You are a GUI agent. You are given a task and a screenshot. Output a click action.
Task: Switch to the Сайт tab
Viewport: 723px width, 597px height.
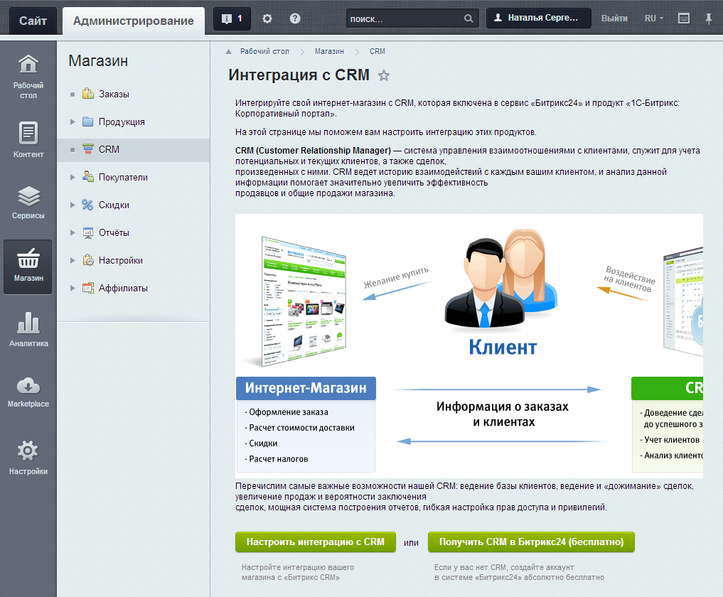[33, 21]
